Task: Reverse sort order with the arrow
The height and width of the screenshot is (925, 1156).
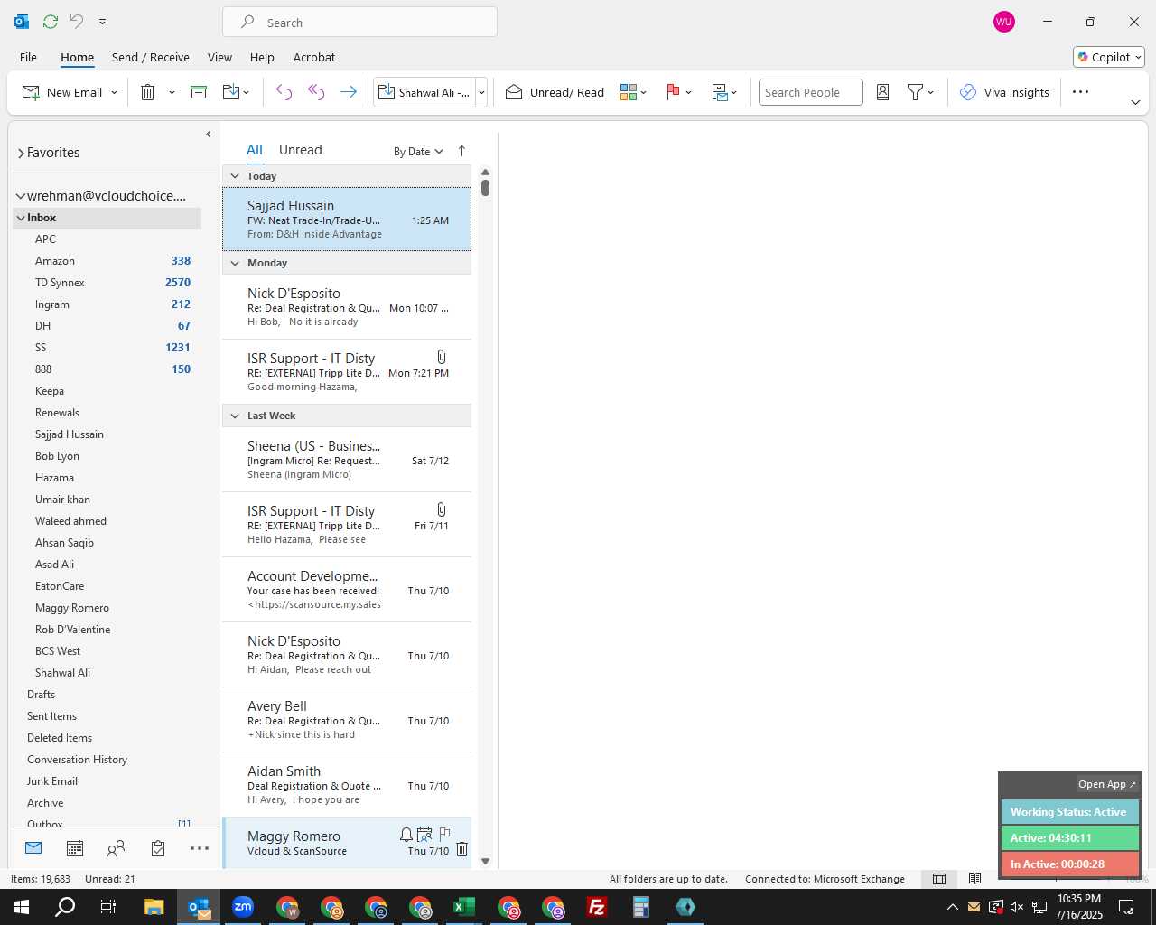Action: [461, 151]
